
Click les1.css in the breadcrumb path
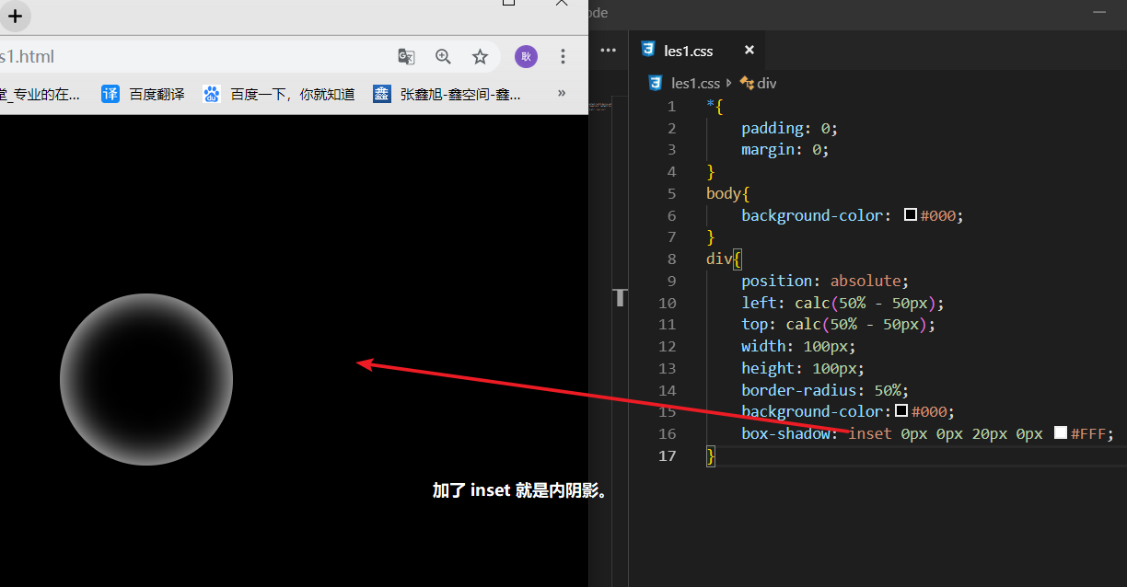point(694,83)
